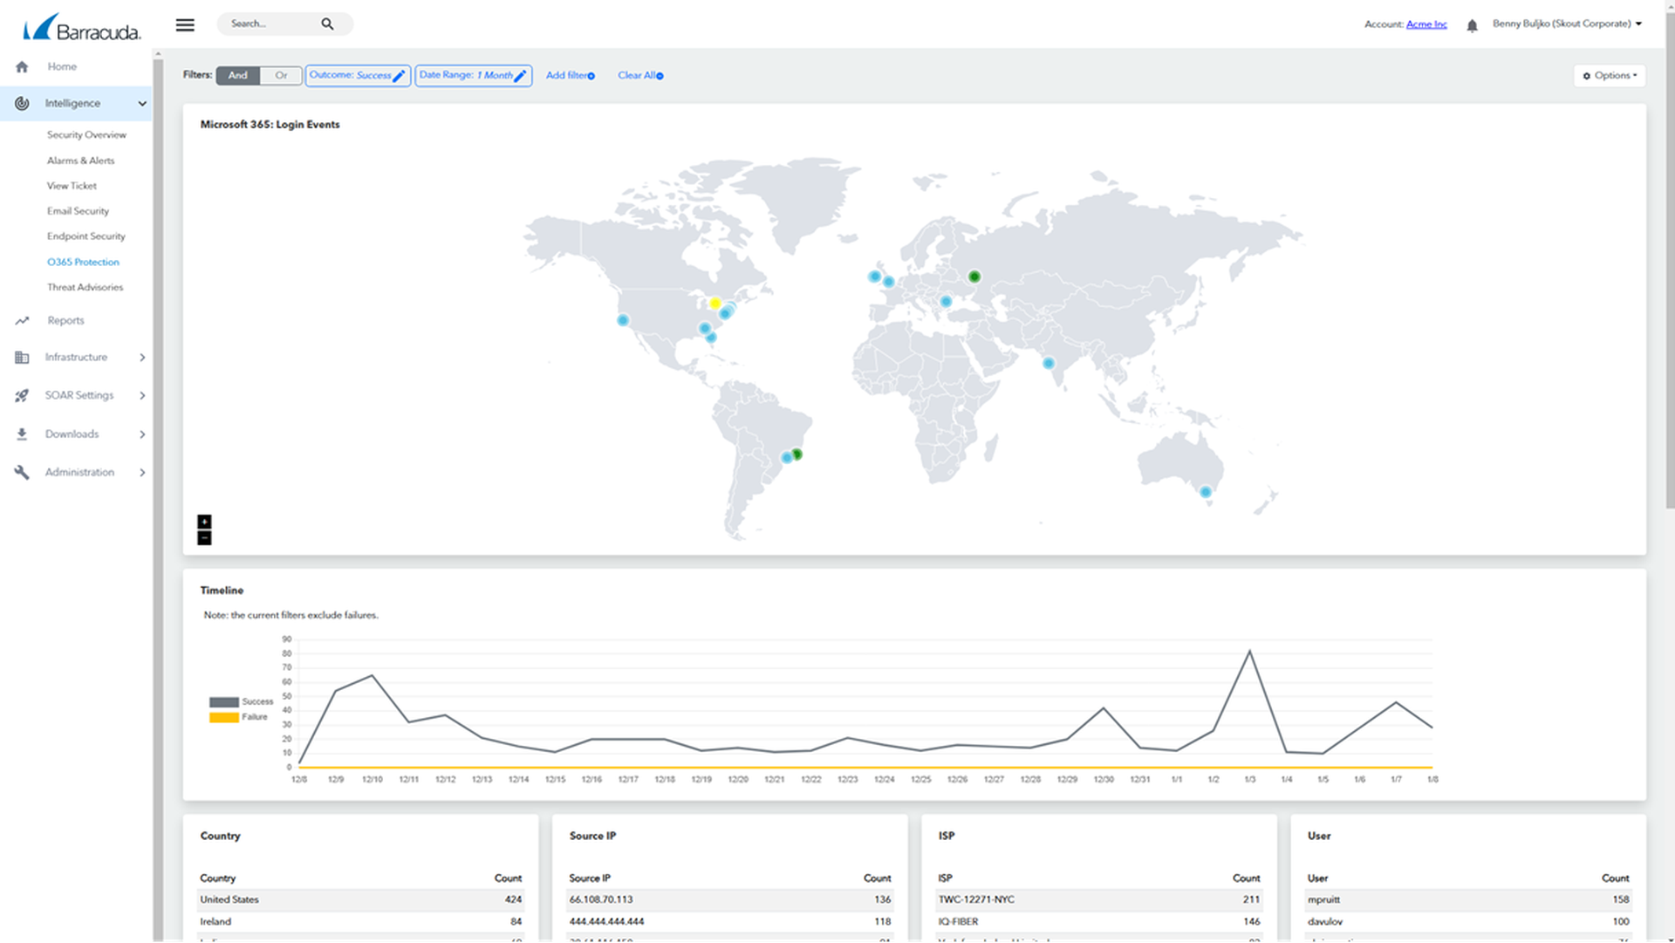Screen dimensions: 1675x943
Task: Click the Intelligence radar icon
Action: coord(22,103)
